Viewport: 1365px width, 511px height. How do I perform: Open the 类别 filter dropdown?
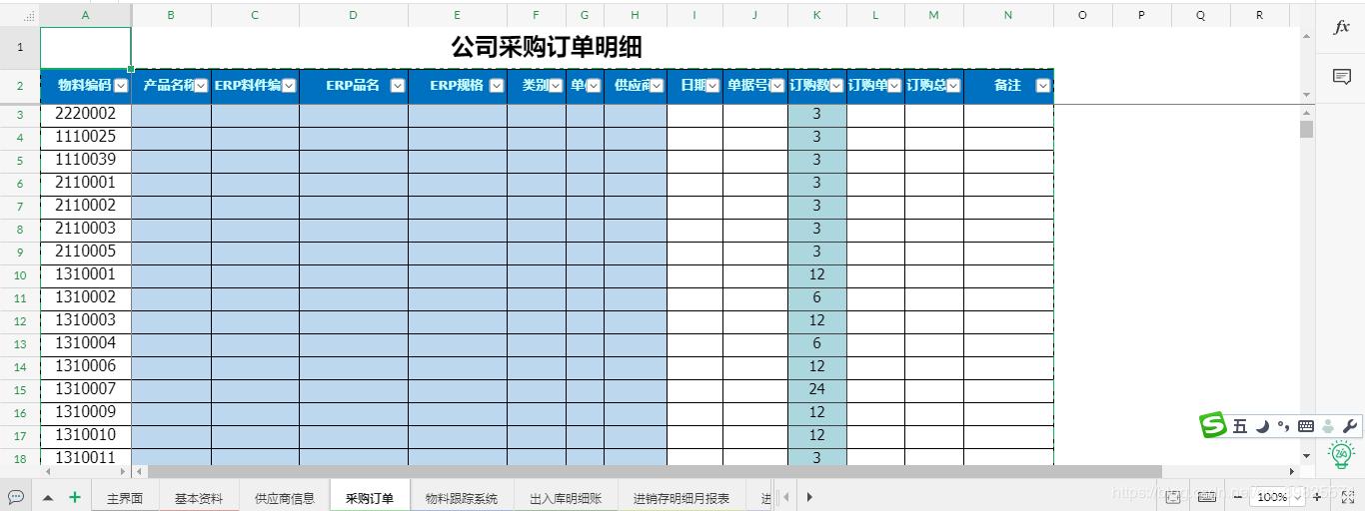(x=556, y=86)
